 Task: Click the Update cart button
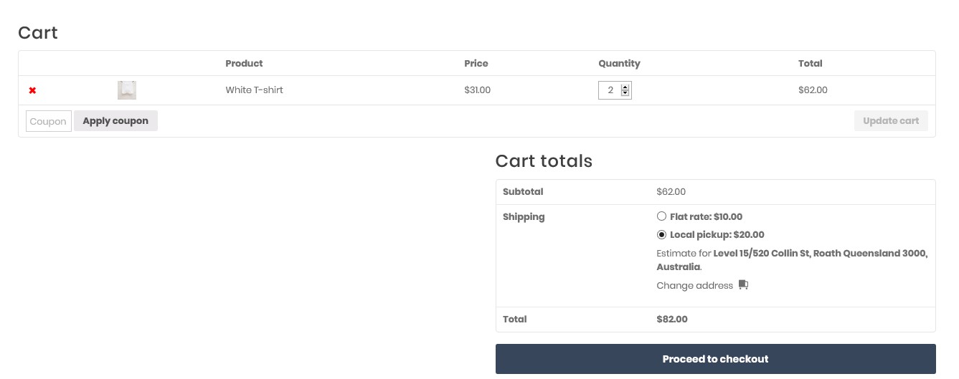click(x=890, y=121)
